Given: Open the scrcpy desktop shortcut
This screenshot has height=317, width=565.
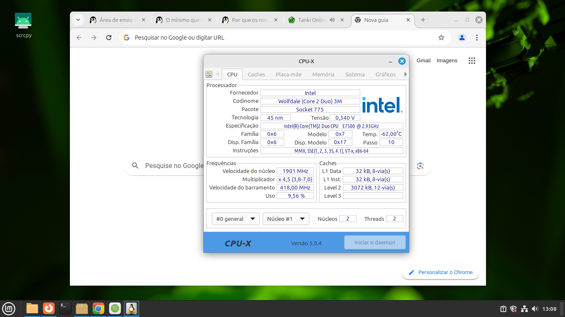Looking at the screenshot, I should pos(23,25).
